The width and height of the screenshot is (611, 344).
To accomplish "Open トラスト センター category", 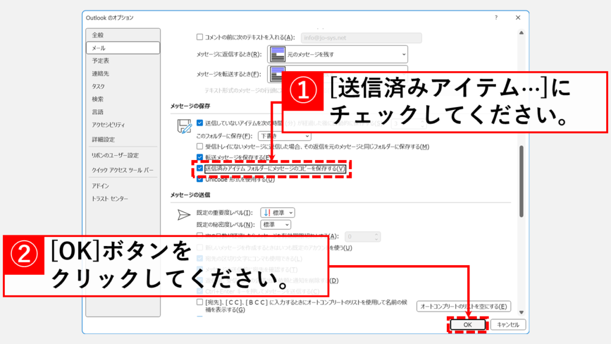I will [x=123, y=199].
